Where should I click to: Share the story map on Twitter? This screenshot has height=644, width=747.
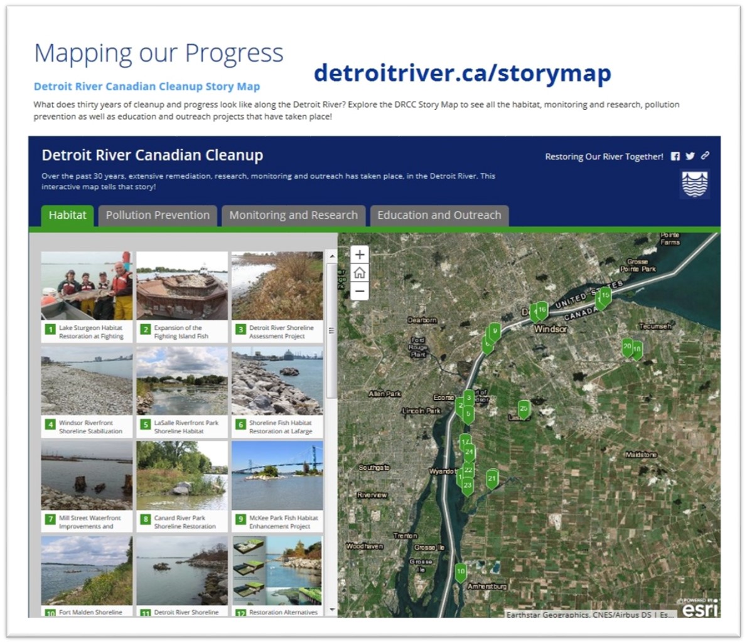[x=690, y=156]
